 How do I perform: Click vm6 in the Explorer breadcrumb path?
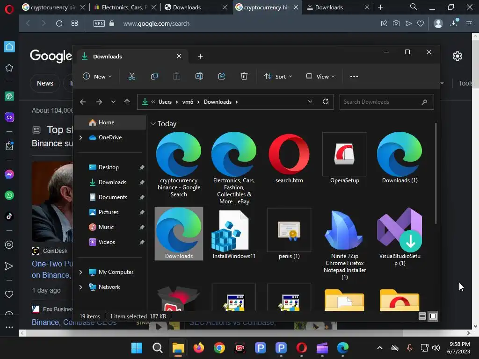[x=188, y=102]
